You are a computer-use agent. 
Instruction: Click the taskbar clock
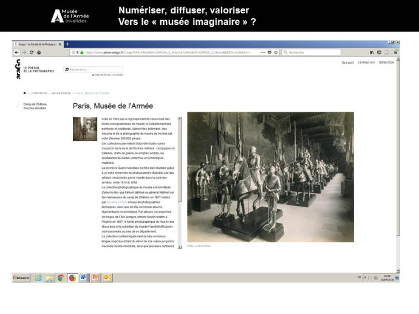[387, 278]
